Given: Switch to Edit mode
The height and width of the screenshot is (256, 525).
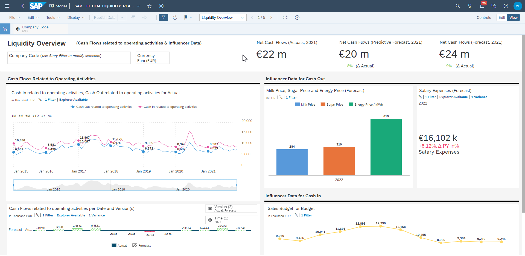Looking at the screenshot, I should [502, 17].
